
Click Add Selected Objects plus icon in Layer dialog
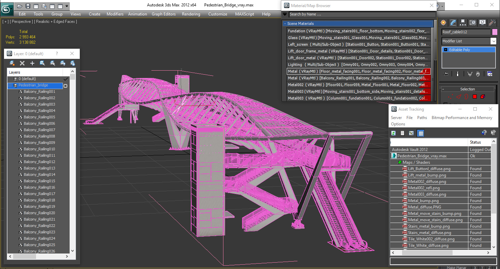32,63
